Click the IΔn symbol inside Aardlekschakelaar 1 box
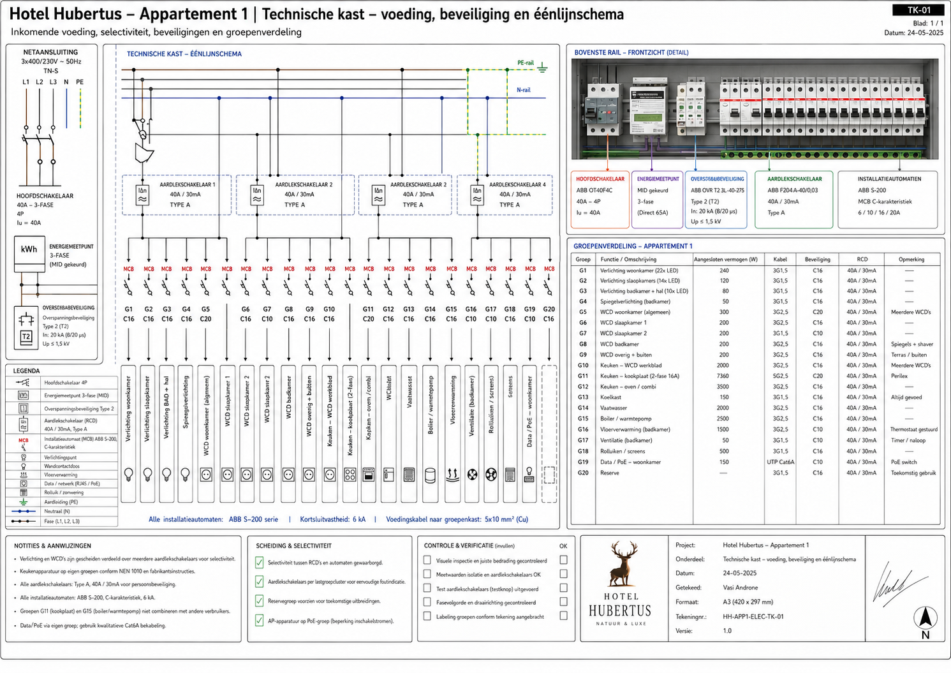This screenshot has width=951, height=673. click(142, 195)
